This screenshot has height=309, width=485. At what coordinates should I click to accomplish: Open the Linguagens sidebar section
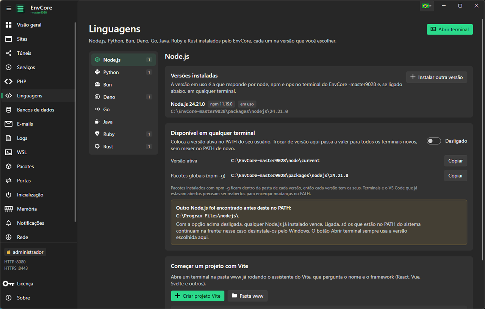pos(38,96)
